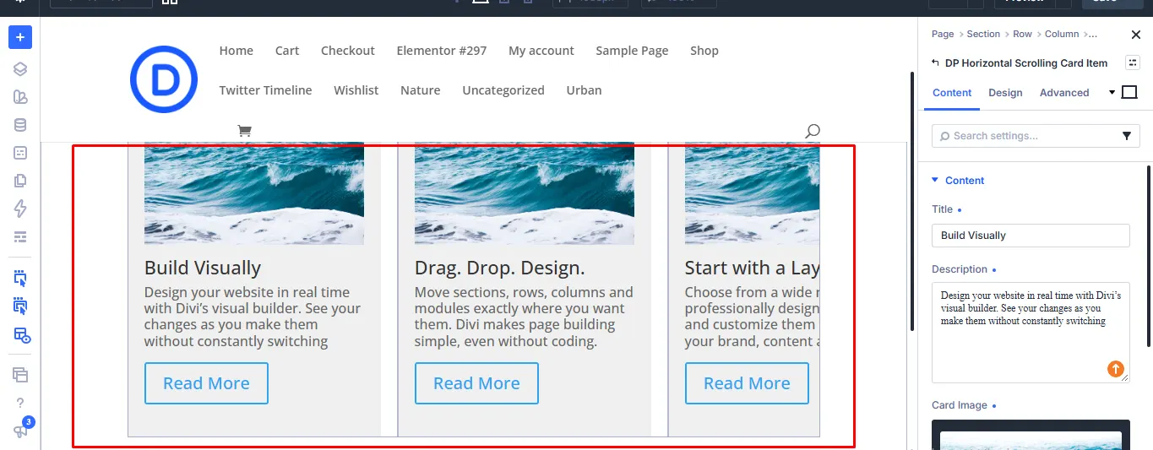
Task: Click the color palette icon in left sidebar
Action: coord(20,97)
